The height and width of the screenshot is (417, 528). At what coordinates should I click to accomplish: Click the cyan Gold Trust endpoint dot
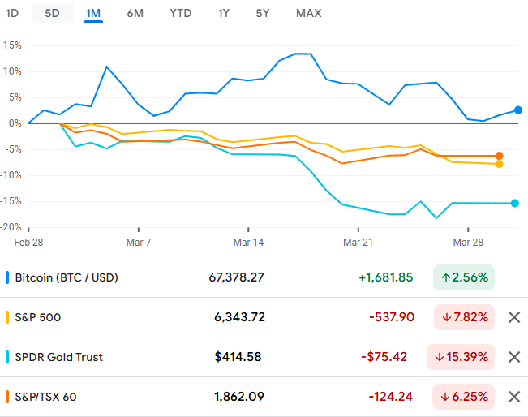coord(514,203)
